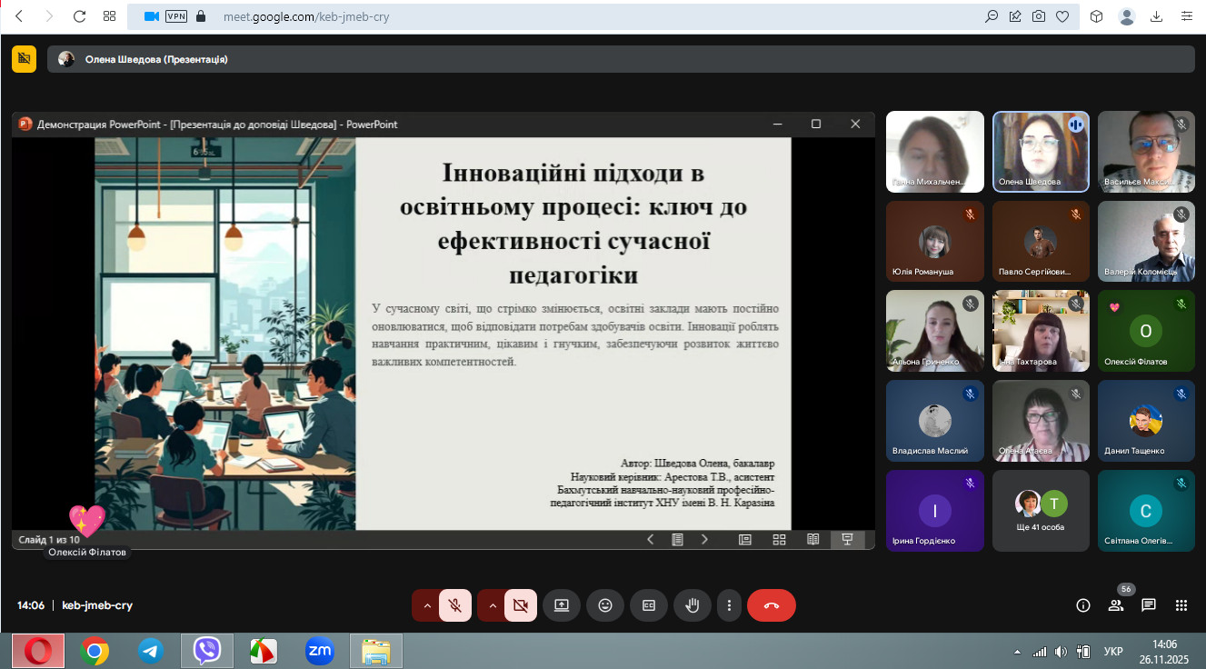Click the Опера browser menu button
This screenshot has width=1206, height=669.
pyautogui.click(x=37, y=651)
